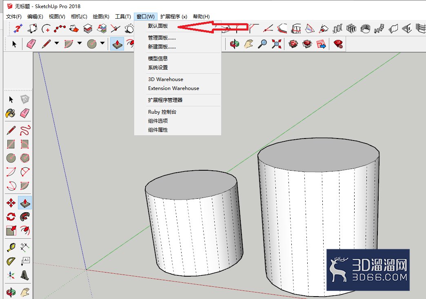Select the Move tool in left toolbar
This screenshot has height=299, width=426.
click(x=11, y=203)
